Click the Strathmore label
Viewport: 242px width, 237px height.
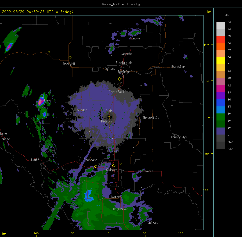(145, 171)
